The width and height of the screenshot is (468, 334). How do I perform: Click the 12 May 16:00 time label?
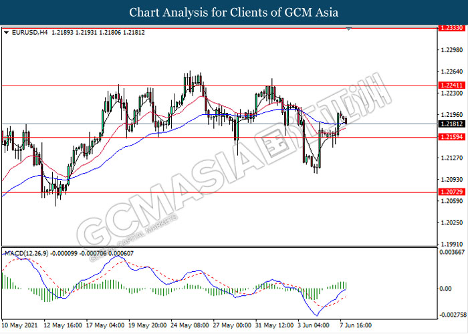tap(63, 325)
